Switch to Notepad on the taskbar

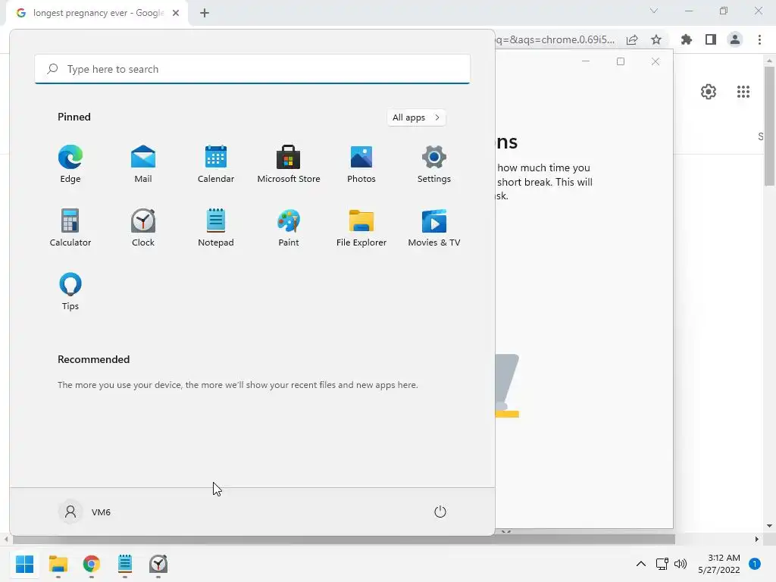(125, 564)
